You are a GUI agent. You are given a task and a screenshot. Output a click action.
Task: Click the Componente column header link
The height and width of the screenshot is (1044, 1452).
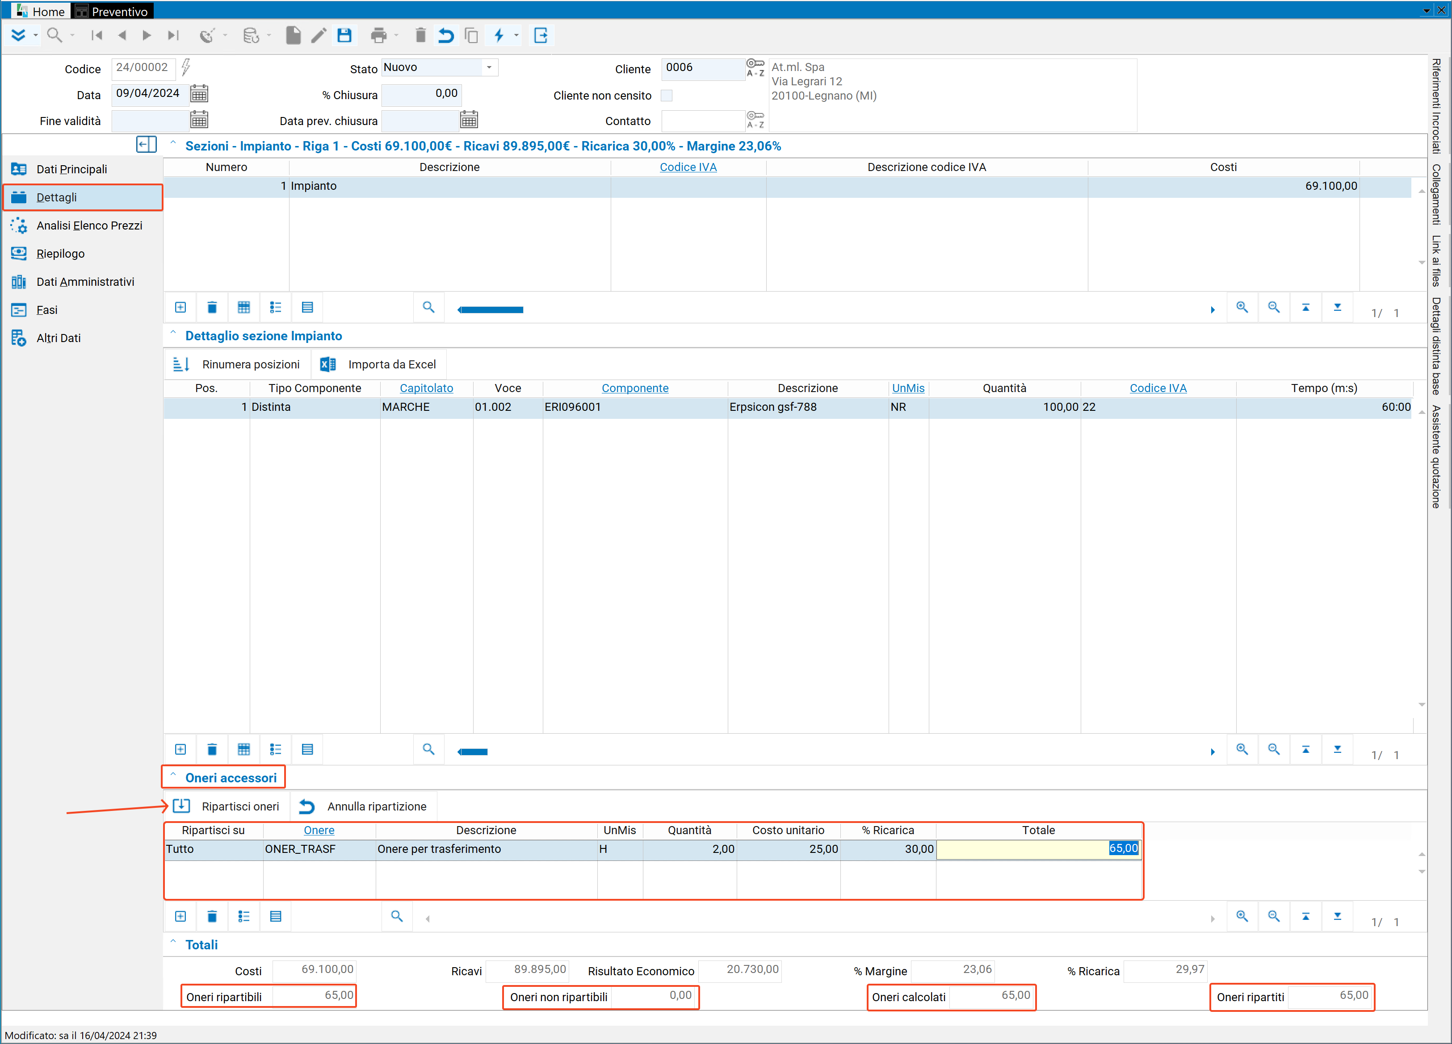coord(634,388)
